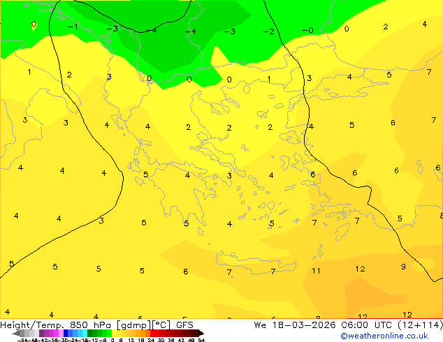Click the legend tick label '-54'

22,340
